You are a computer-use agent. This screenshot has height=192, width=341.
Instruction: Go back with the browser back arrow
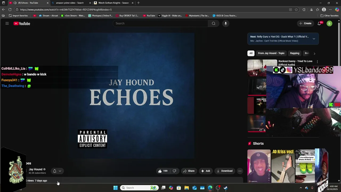(x=3, y=10)
